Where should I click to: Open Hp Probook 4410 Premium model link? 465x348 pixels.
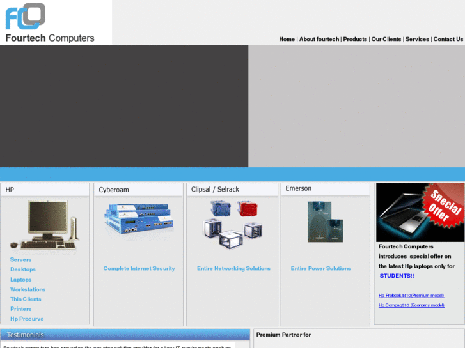tap(411, 295)
